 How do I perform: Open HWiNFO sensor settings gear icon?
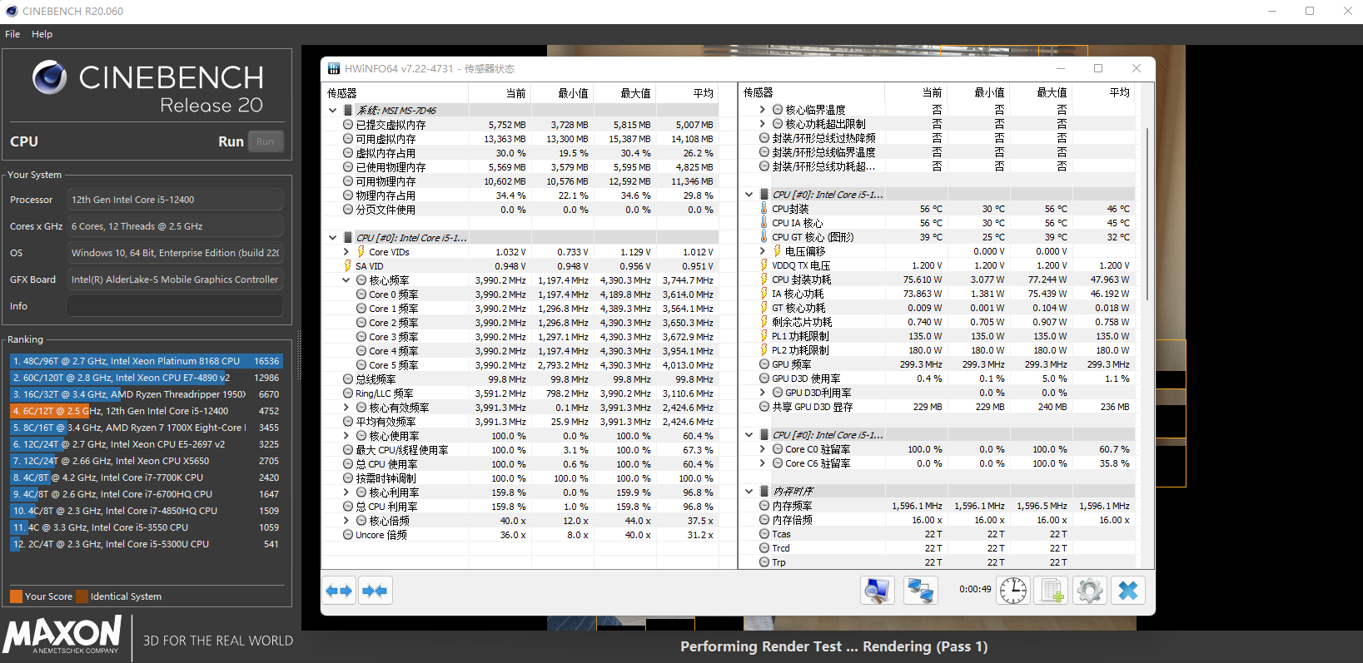[x=1089, y=591]
